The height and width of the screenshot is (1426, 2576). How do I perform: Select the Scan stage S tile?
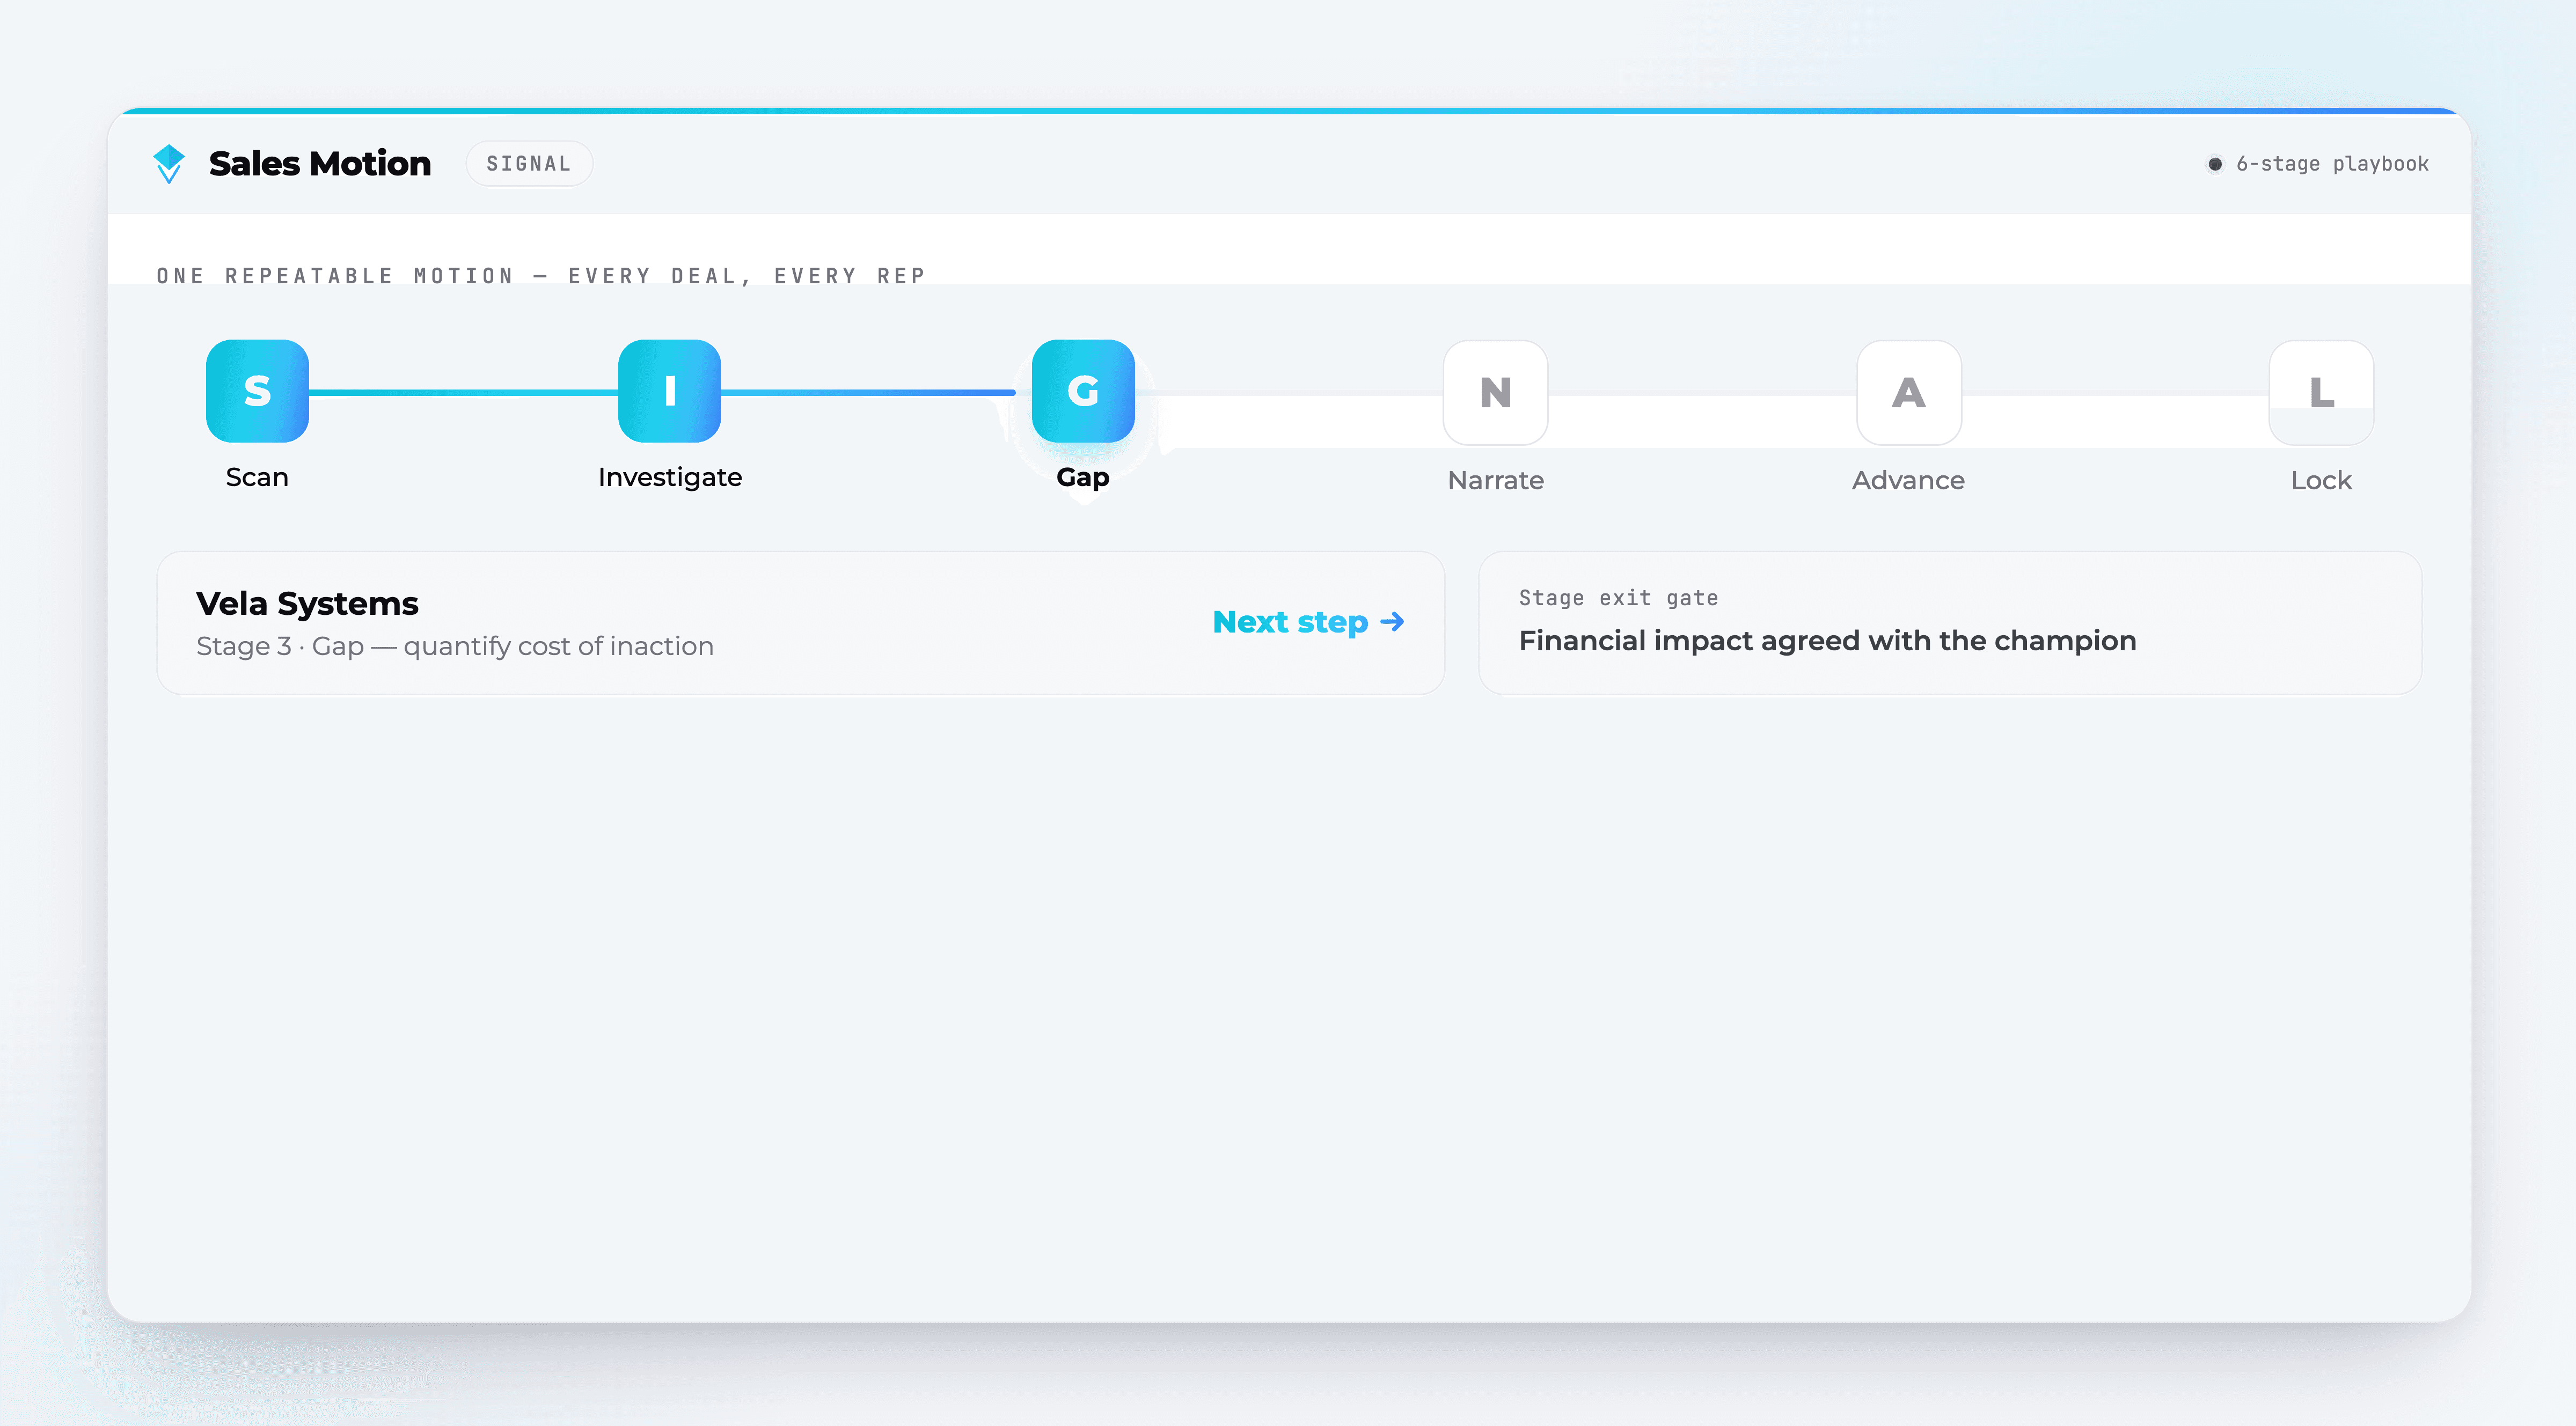click(x=257, y=391)
